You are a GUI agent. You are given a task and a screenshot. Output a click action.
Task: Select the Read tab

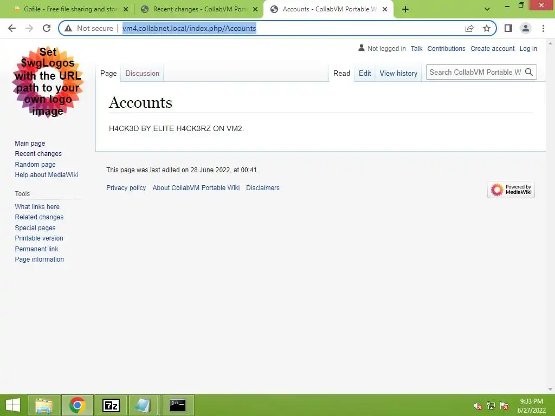tap(341, 73)
